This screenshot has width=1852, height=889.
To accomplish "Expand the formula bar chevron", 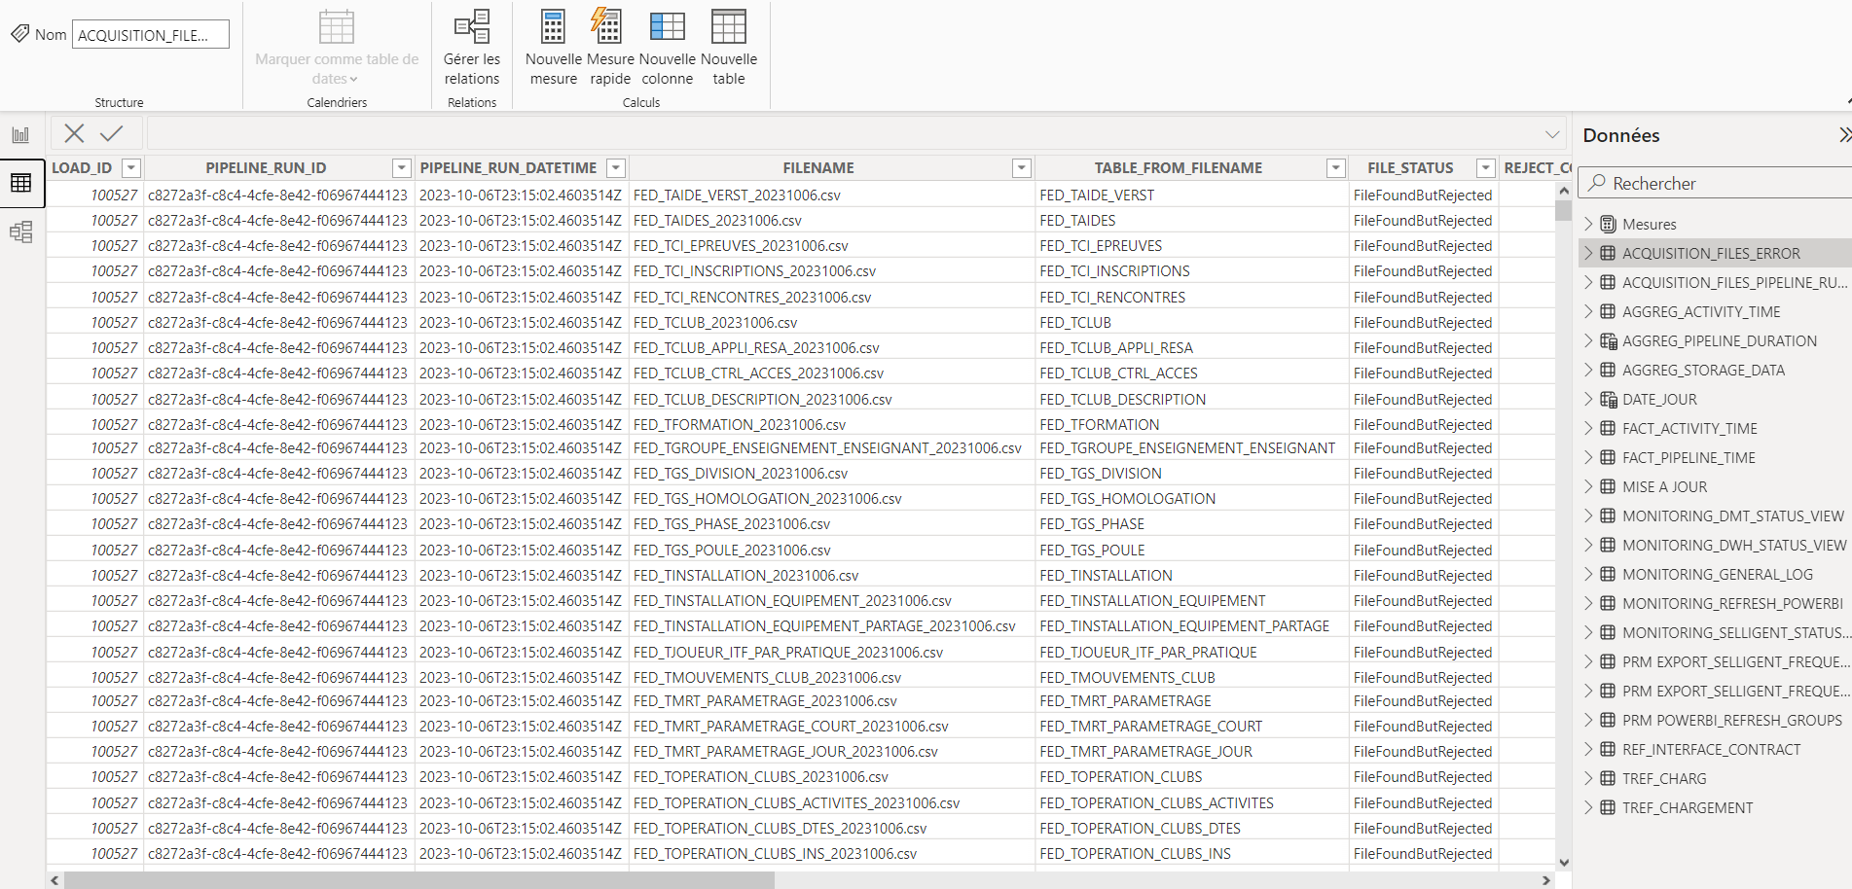I will pos(1551,134).
